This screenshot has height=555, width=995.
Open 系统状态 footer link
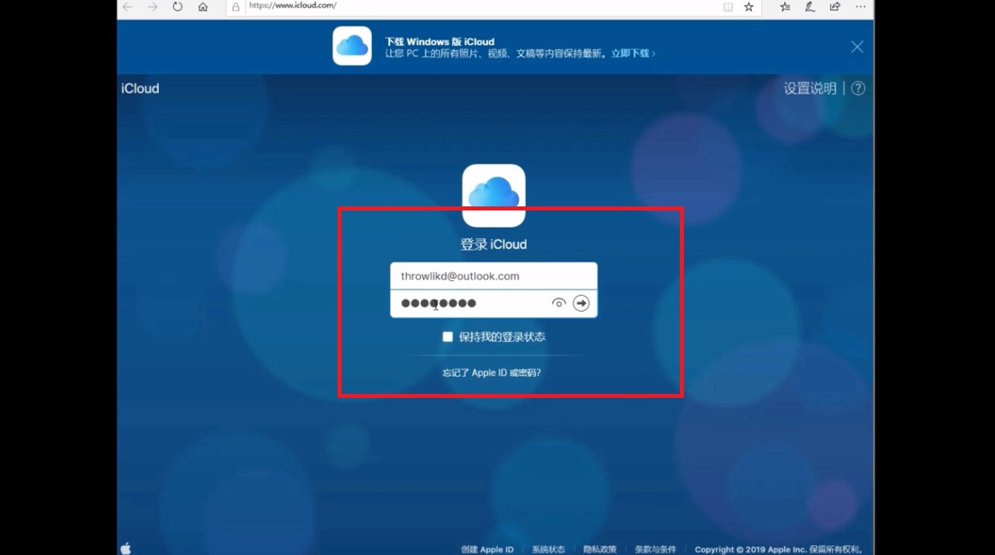(x=548, y=549)
